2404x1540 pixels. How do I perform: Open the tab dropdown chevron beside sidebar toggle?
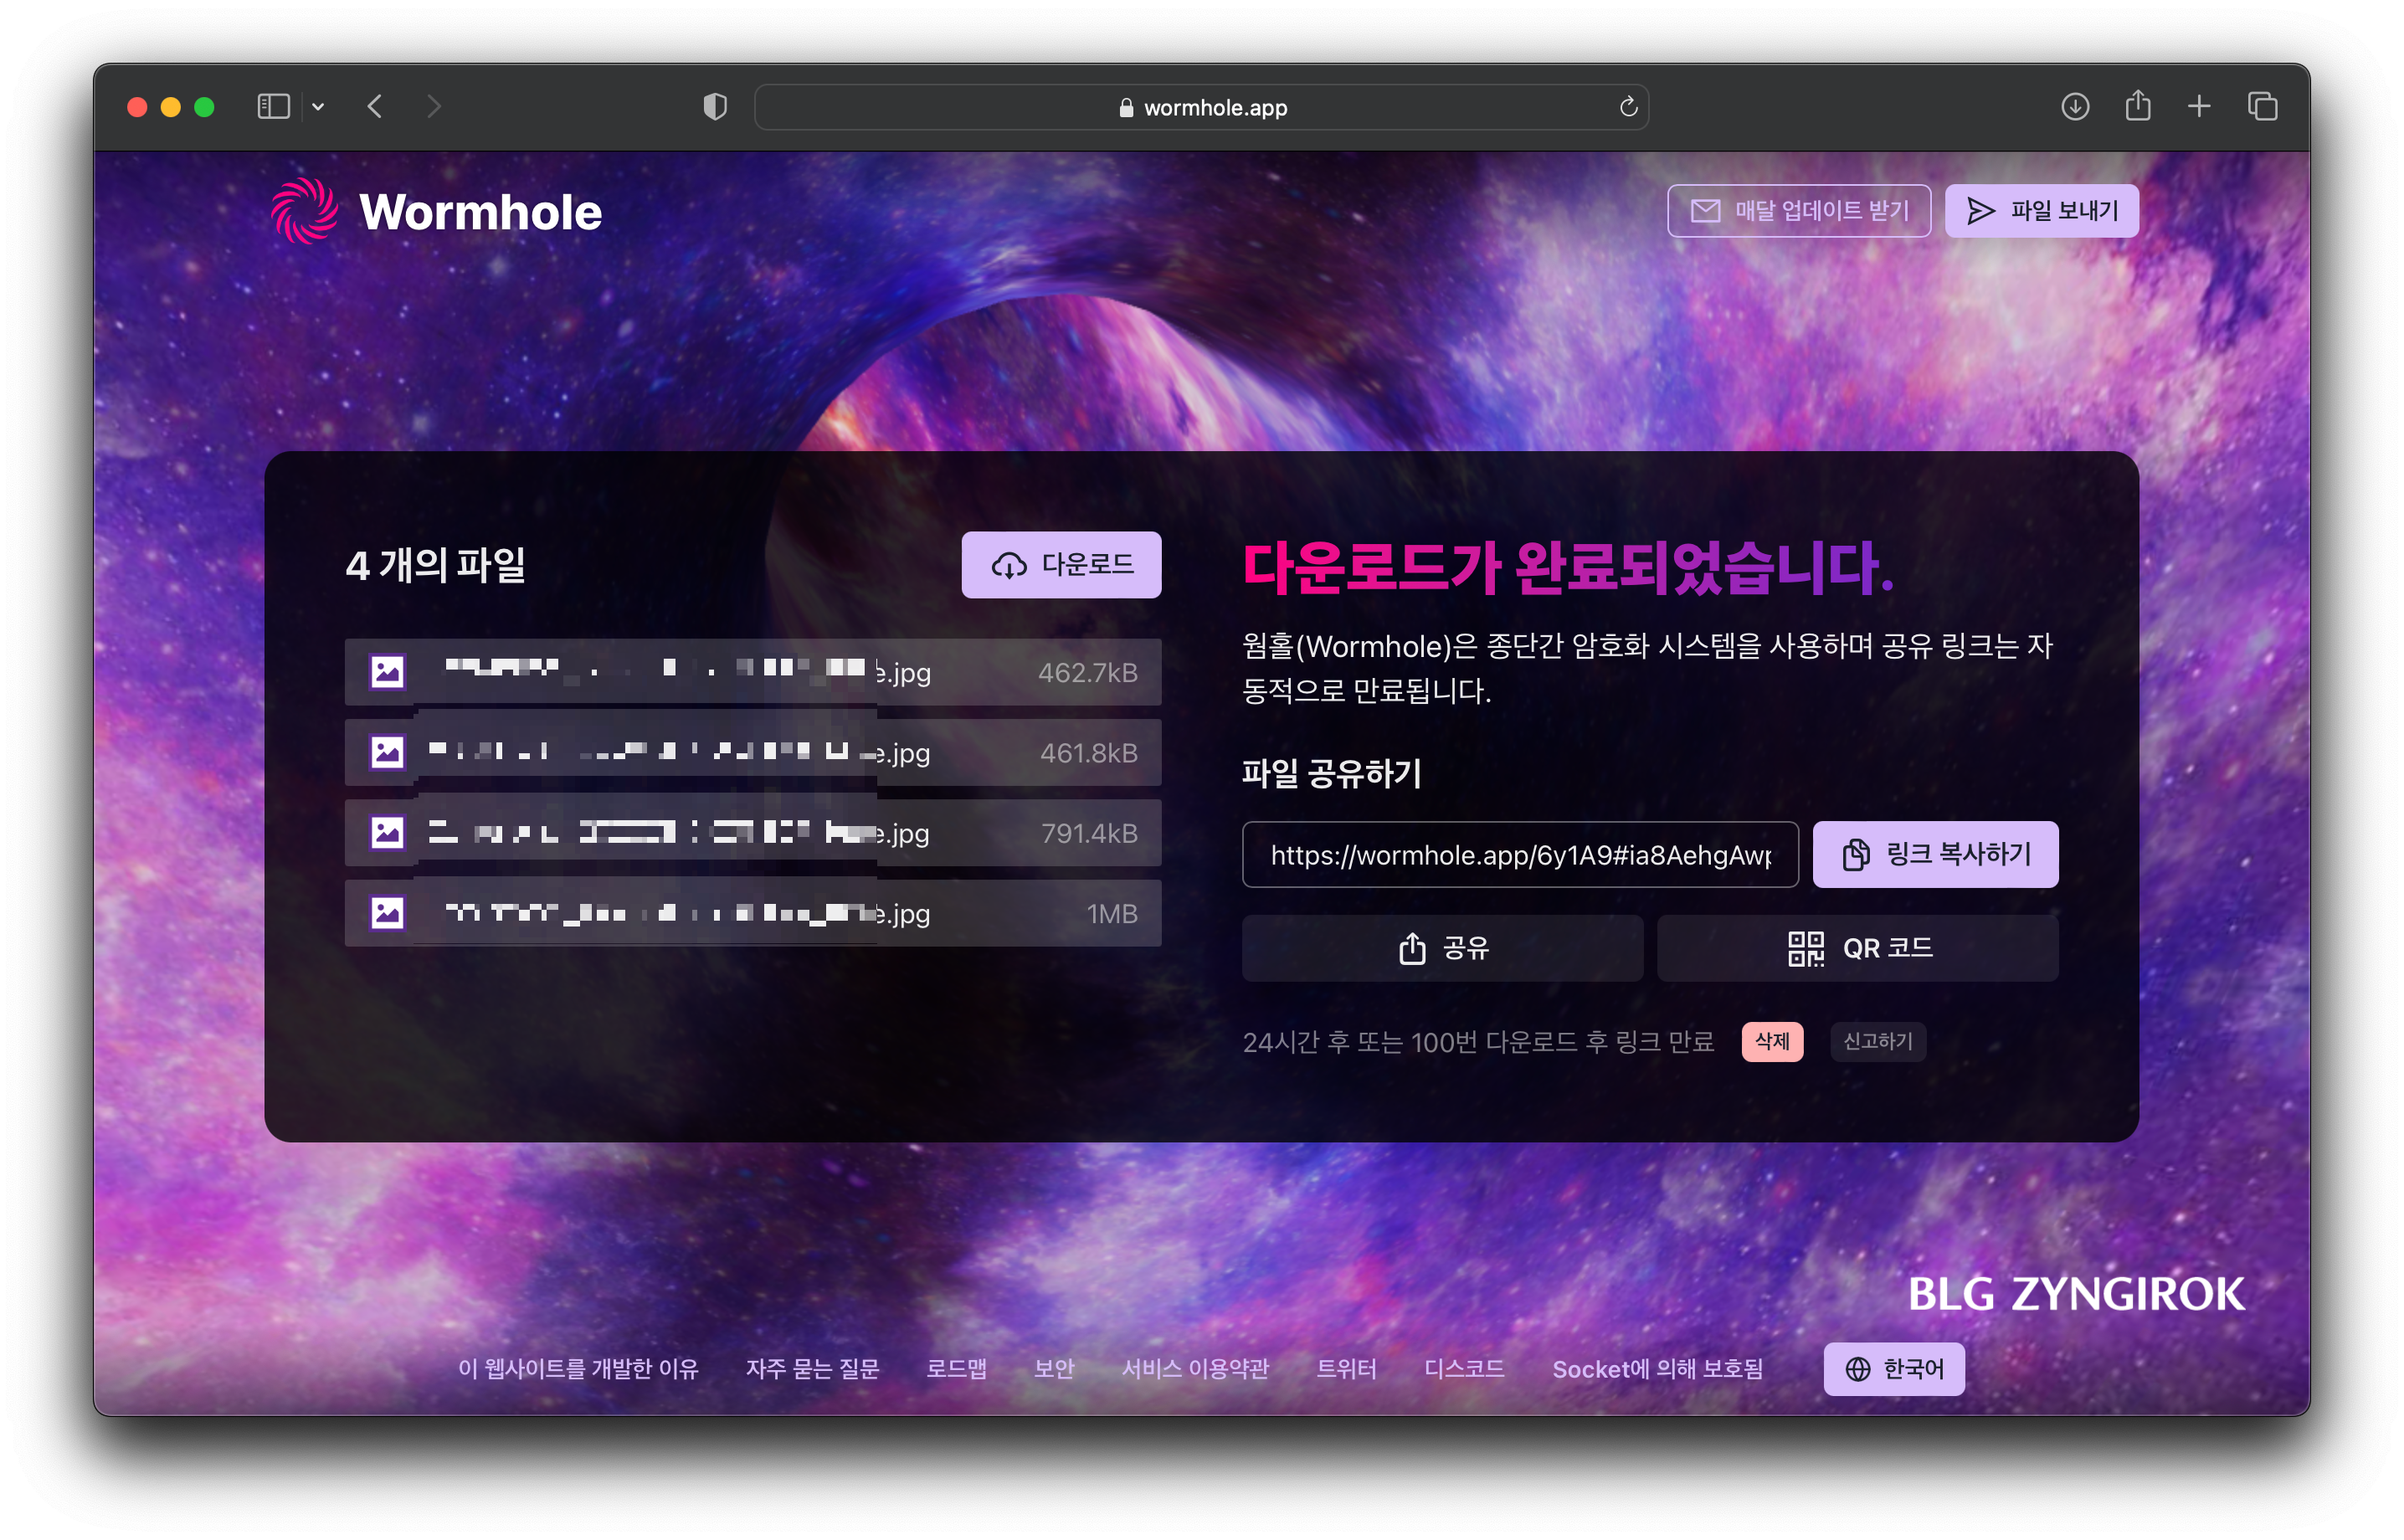click(320, 106)
